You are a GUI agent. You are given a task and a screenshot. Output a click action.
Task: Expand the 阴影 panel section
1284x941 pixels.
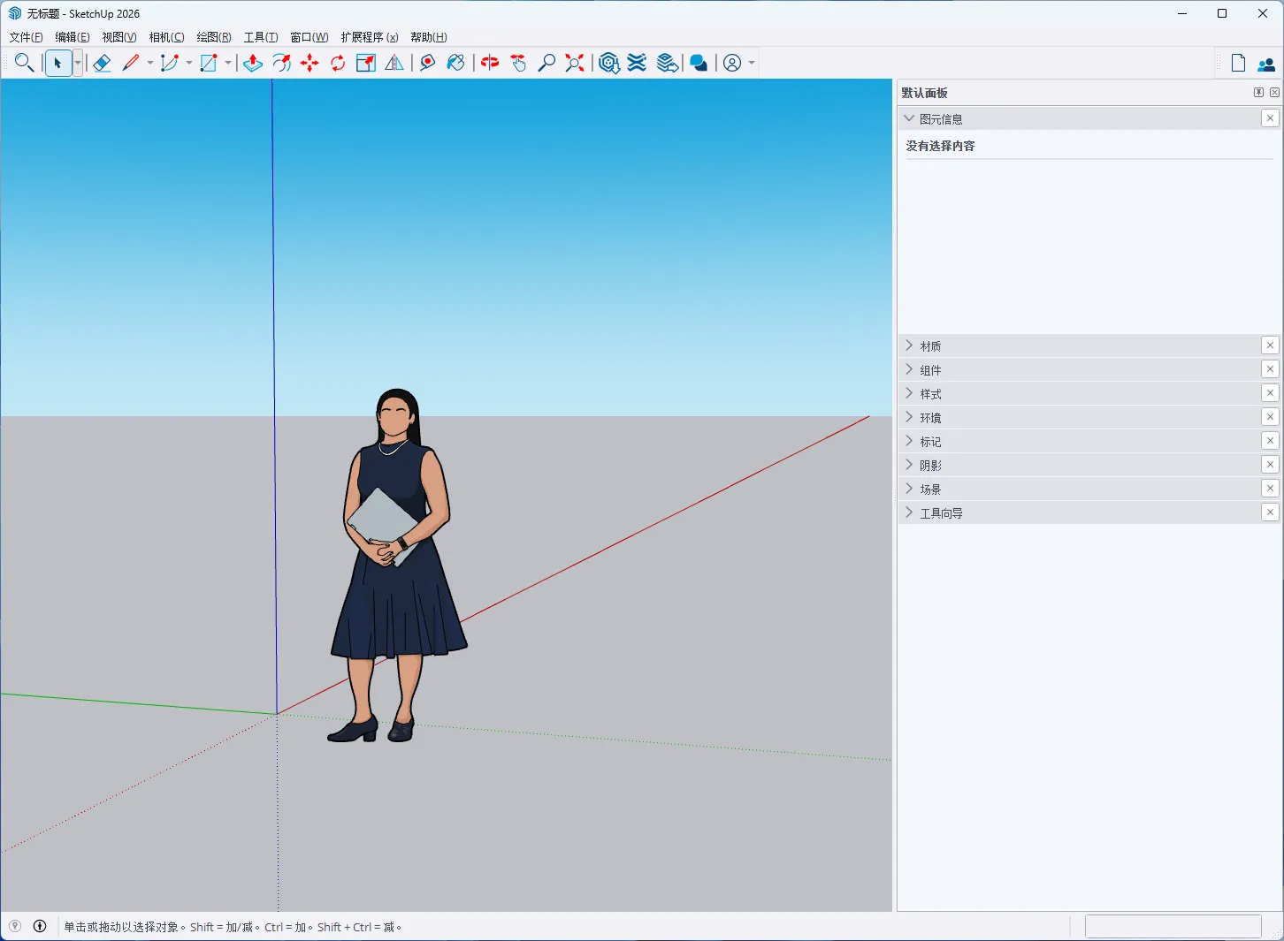pos(909,464)
